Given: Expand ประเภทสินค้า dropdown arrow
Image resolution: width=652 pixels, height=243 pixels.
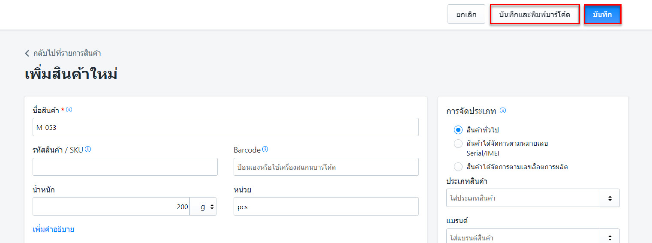Looking at the screenshot, I should click(610, 198).
